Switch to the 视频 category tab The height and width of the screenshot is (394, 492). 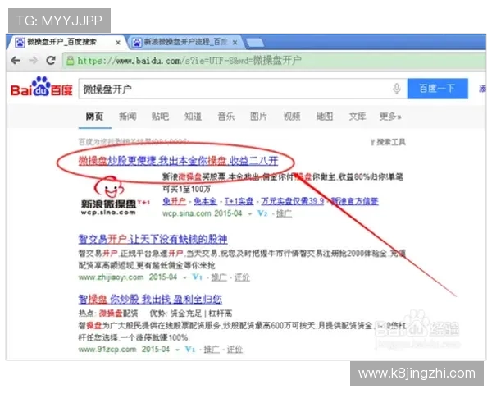coord(292,117)
